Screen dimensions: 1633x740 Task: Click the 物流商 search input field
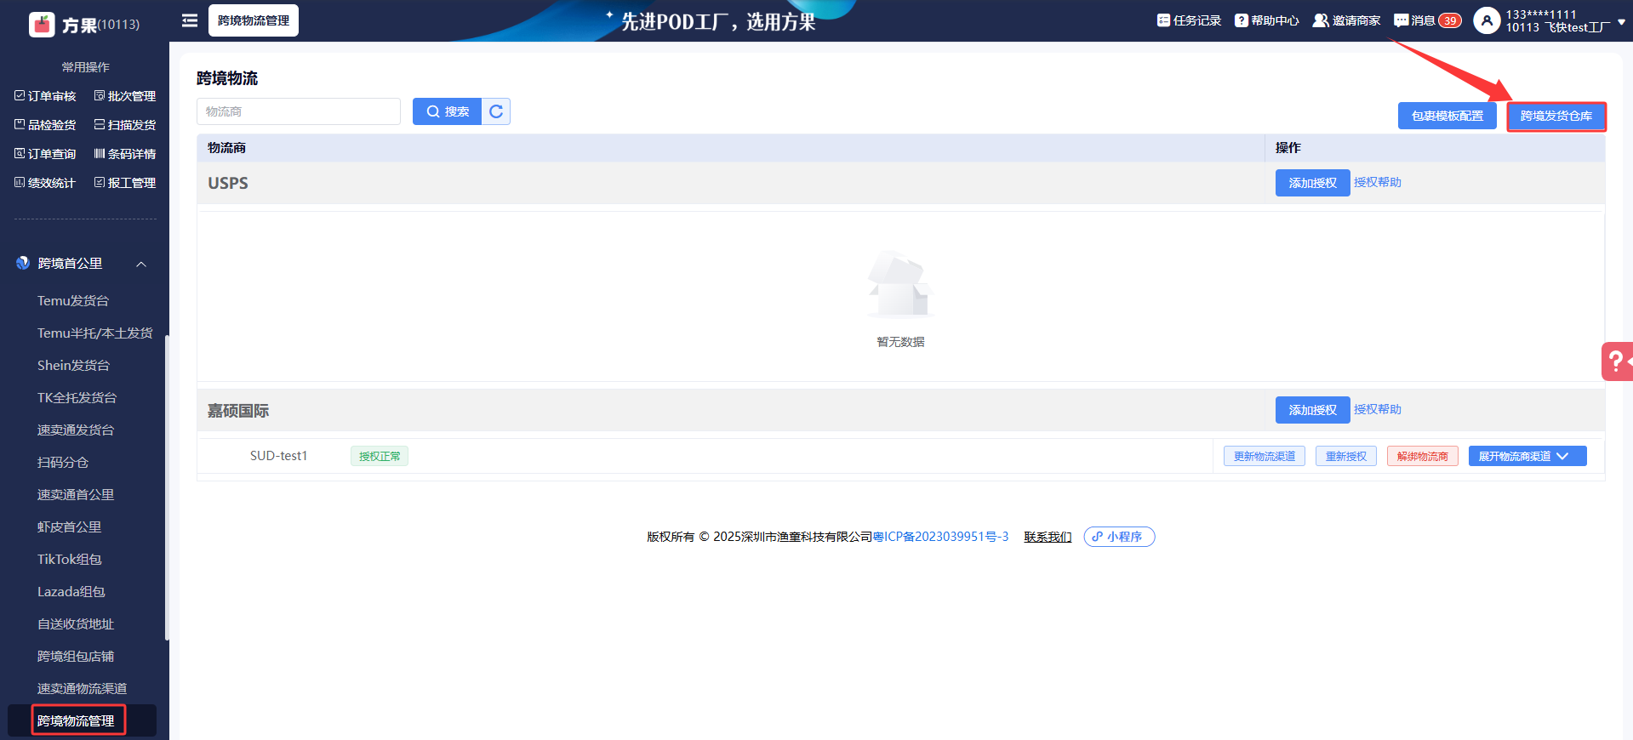tap(298, 111)
